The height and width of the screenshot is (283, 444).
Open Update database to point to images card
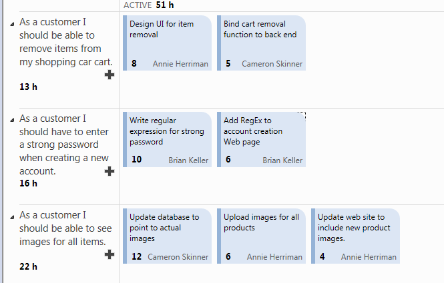[168, 236]
